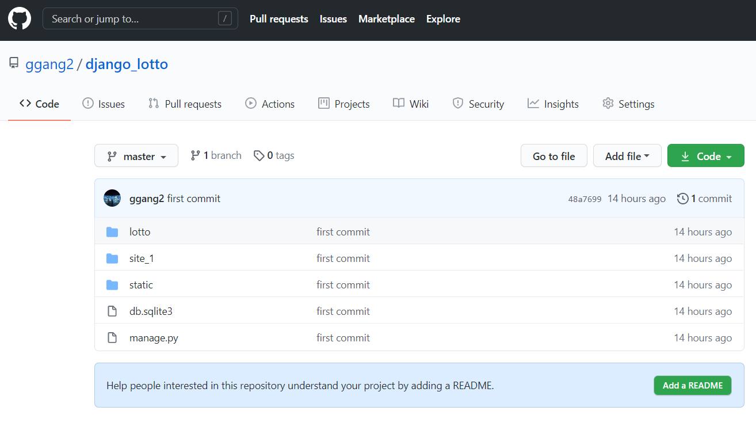Click the Code tab angle-brackets icon
Image resolution: width=756 pixels, height=430 pixels.
pyautogui.click(x=25, y=104)
